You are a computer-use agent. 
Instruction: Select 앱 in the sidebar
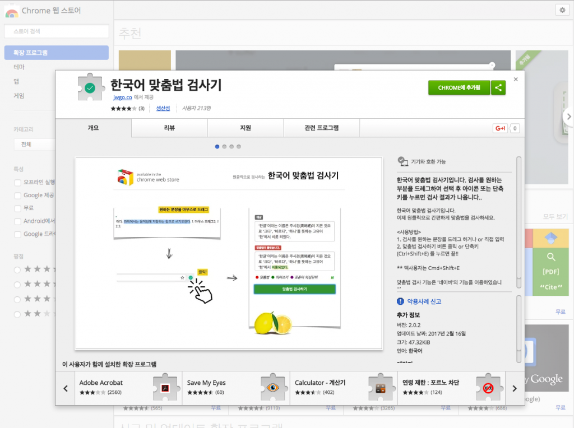[x=16, y=81]
